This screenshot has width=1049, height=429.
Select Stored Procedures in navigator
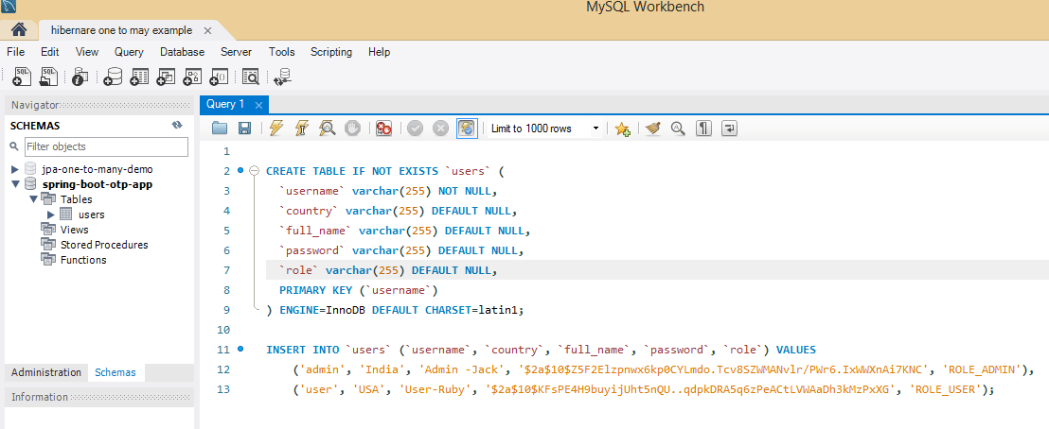(x=104, y=245)
